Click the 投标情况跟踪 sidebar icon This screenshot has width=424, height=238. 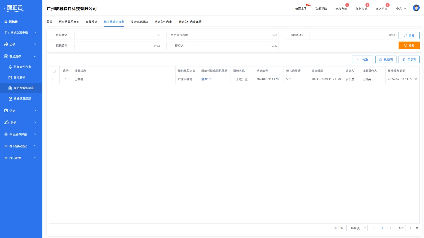pyautogui.click(x=10, y=99)
